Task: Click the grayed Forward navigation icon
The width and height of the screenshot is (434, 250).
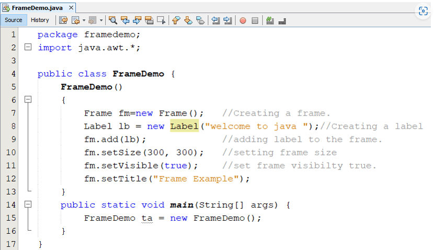Action: 92,20
